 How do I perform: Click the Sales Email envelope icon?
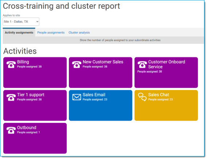pos(77,97)
